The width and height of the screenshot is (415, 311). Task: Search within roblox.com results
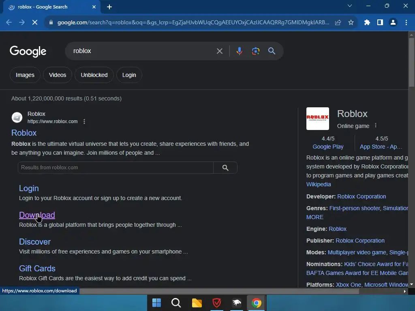225,168
